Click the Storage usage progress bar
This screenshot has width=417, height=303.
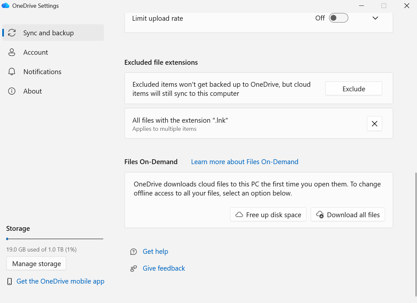(55, 239)
